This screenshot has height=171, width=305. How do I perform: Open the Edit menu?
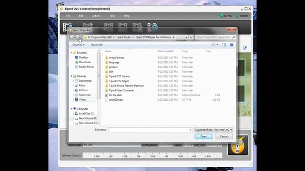(81, 16)
